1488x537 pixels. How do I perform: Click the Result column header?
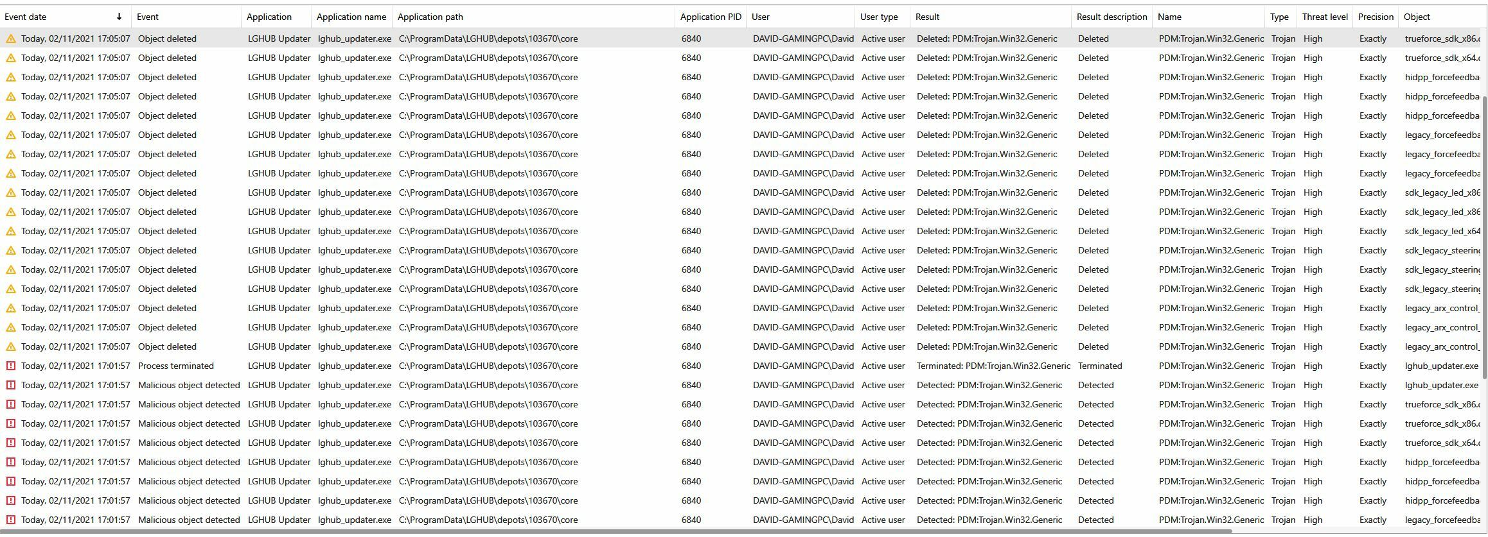click(x=991, y=17)
